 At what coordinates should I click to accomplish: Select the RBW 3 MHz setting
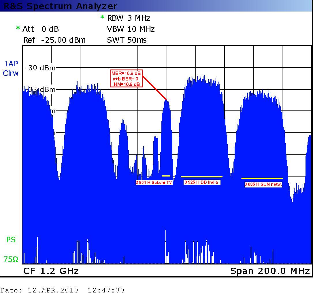pyautogui.click(x=129, y=18)
